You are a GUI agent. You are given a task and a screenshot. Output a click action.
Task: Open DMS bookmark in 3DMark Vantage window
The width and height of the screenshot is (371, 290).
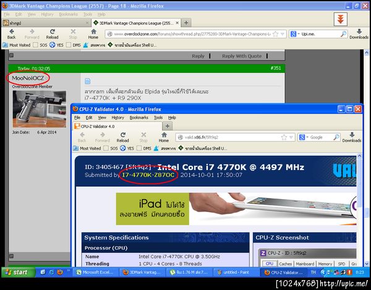click(74, 45)
